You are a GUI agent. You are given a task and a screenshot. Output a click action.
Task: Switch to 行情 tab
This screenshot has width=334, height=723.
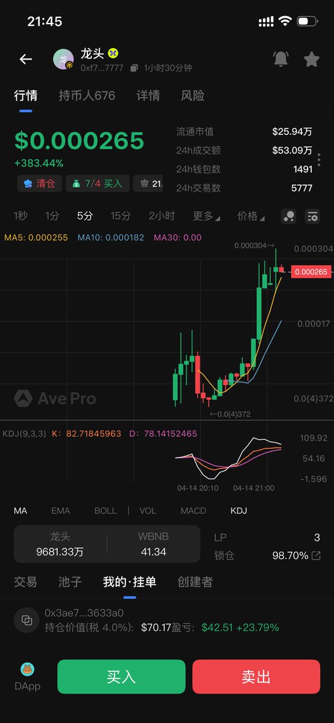point(26,95)
